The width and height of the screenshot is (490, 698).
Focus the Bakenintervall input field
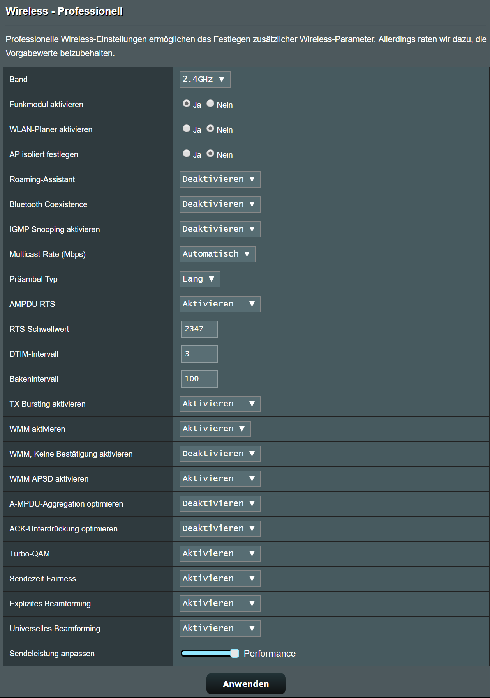pos(199,379)
